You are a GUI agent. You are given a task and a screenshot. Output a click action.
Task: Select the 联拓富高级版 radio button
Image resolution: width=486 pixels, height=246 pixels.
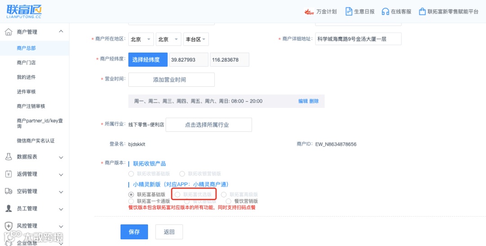point(224,195)
